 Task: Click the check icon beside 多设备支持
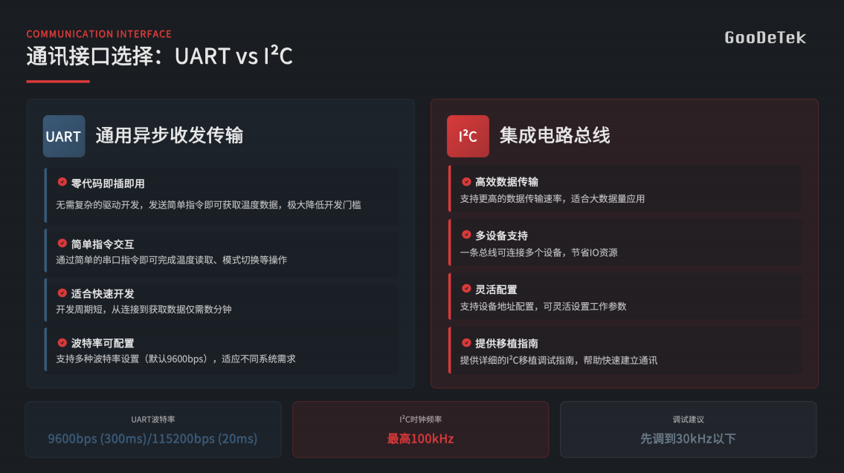coord(467,235)
